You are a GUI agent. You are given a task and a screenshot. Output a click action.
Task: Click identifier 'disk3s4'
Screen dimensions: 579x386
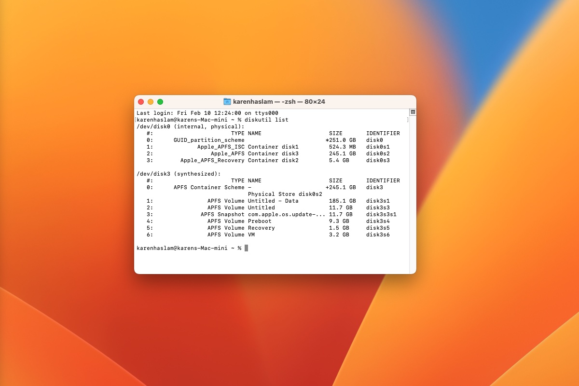378,221
